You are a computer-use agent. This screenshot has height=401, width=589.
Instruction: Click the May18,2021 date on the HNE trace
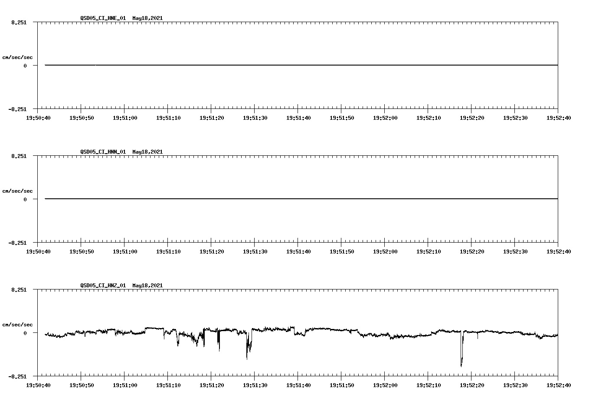pyautogui.click(x=147, y=18)
